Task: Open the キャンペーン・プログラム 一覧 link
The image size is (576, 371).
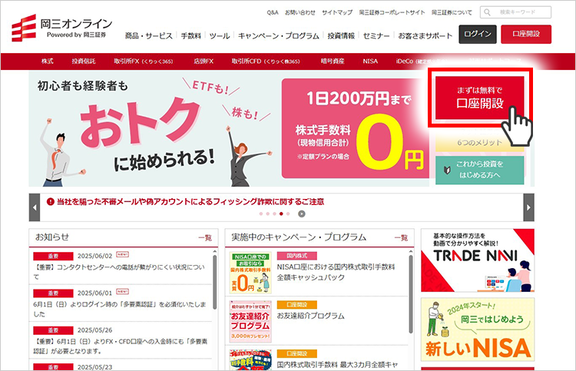Action: click(x=401, y=238)
